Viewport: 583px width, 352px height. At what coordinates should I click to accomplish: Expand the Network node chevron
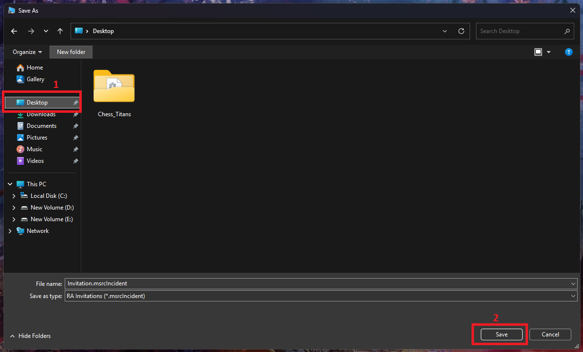[10, 231]
